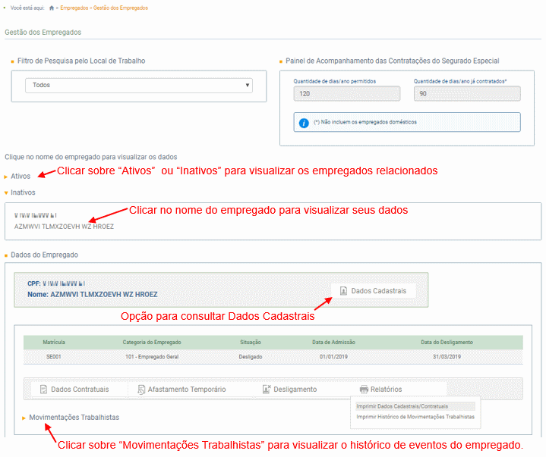Click the dias/ano permitidos field showing 120
The width and height of the screenshot is (546, 457).
click(x=347, y=94)
